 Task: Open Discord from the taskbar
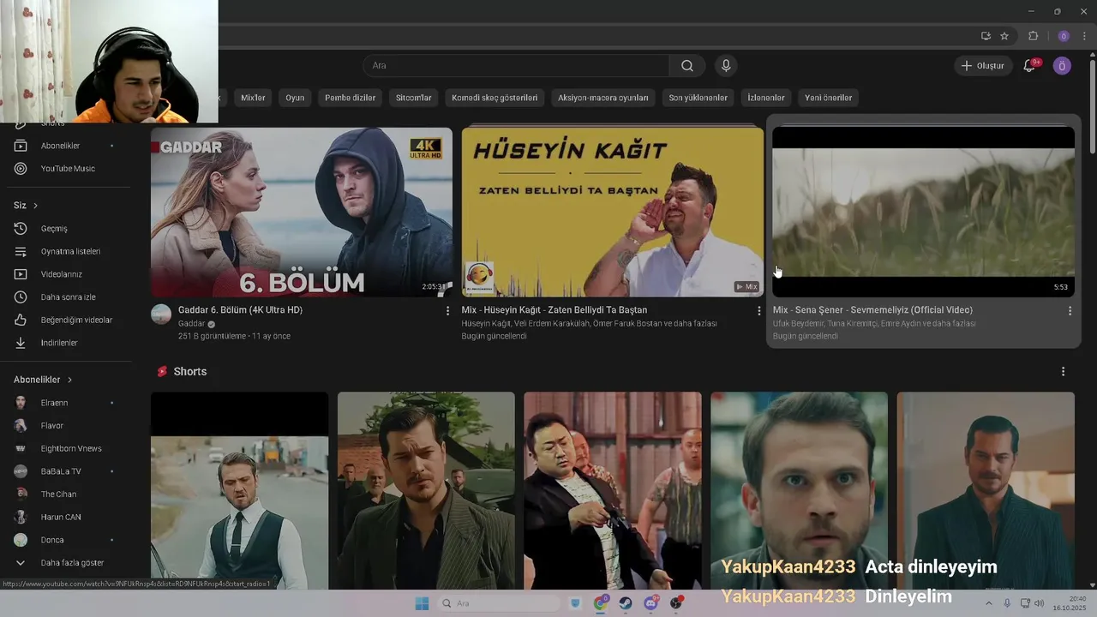coord(651,603)
